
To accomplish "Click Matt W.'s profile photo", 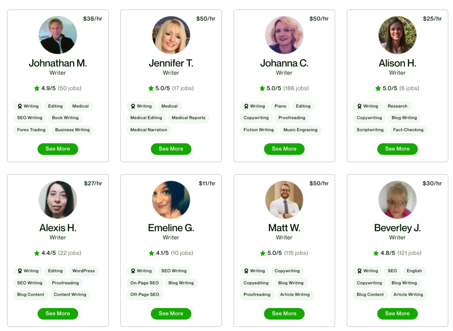I will (284, 199).
